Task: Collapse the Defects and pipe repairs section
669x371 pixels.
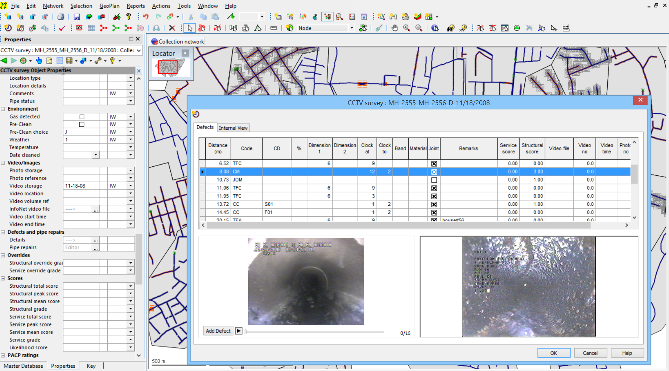Action: coord(3,232)
